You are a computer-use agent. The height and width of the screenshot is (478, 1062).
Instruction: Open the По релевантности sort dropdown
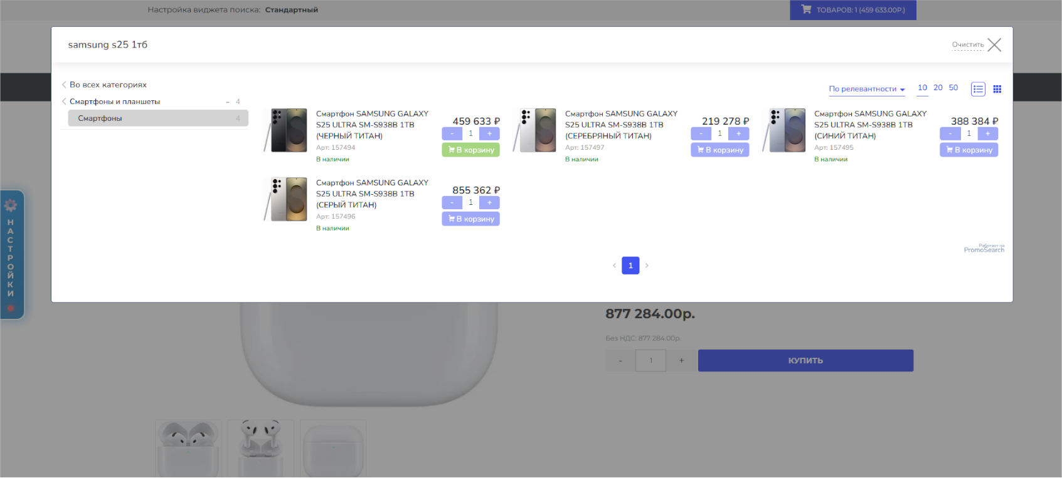coord(866,89)
